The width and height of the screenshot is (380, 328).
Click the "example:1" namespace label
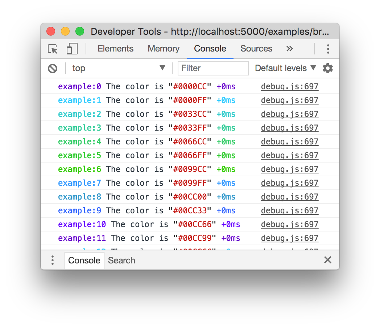pyautogui.click(x=79, y=101)
